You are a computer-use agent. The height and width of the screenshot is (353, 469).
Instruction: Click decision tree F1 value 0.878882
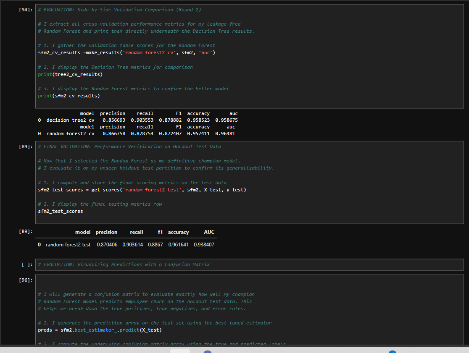click(170, 120)
